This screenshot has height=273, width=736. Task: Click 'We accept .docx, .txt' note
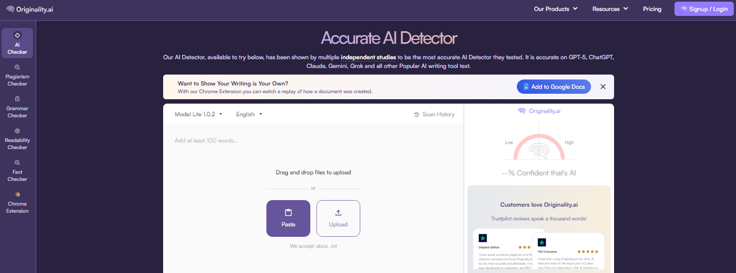pyautogui.click(x=313, y=246)
